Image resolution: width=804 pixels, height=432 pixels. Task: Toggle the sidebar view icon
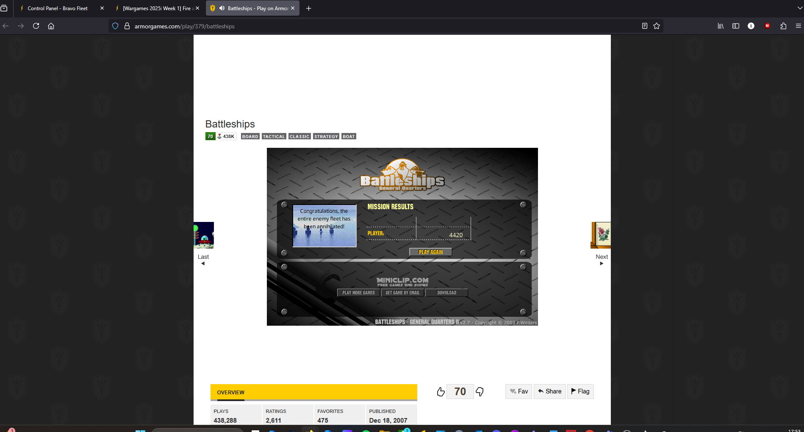click(x=736, y=26)
